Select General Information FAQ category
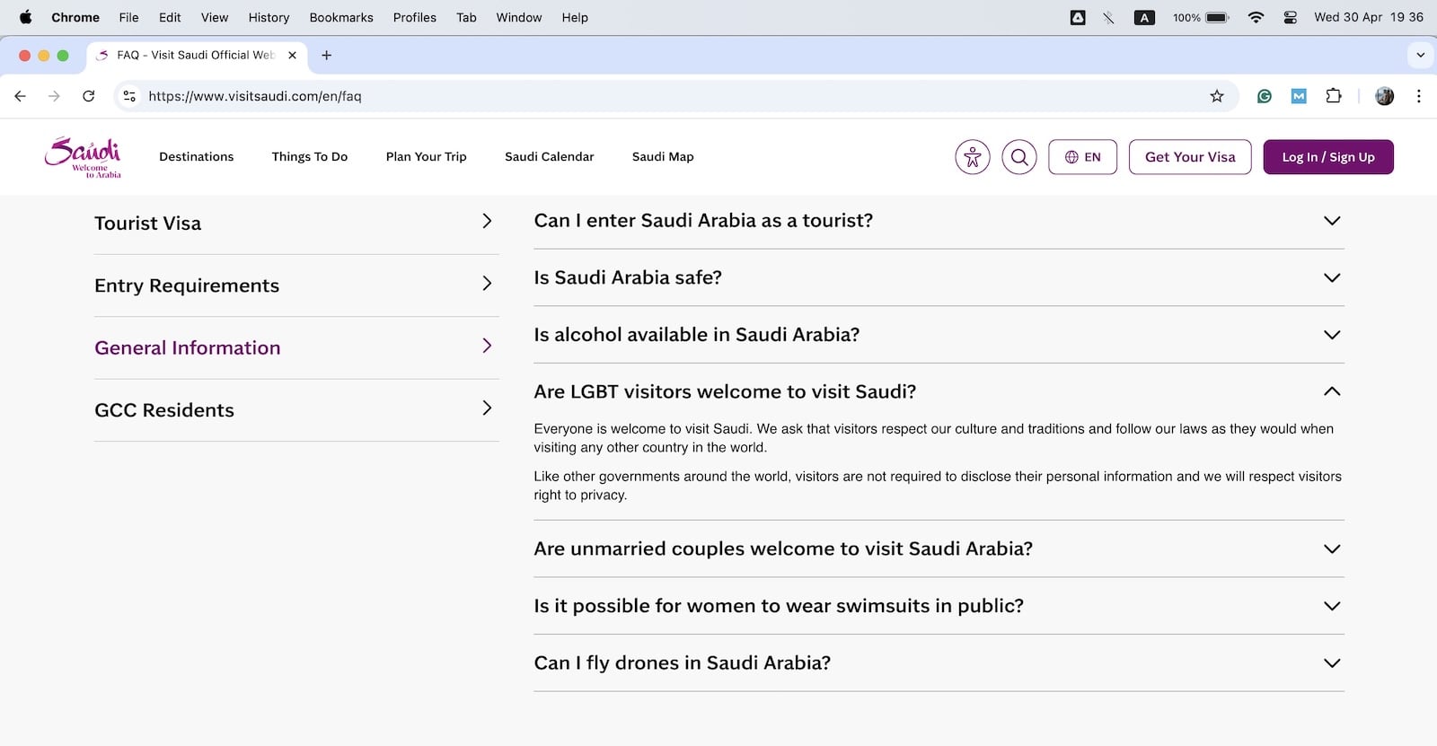The height and width of the screenshot is (746, 1437). click(296, 347)
